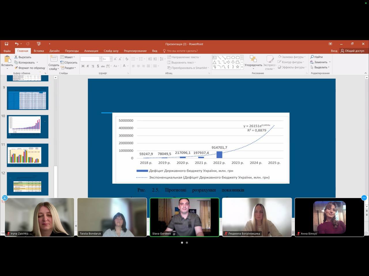Switch to the Вставка tab
Screen dimensions: 369x276
[39, 51]
